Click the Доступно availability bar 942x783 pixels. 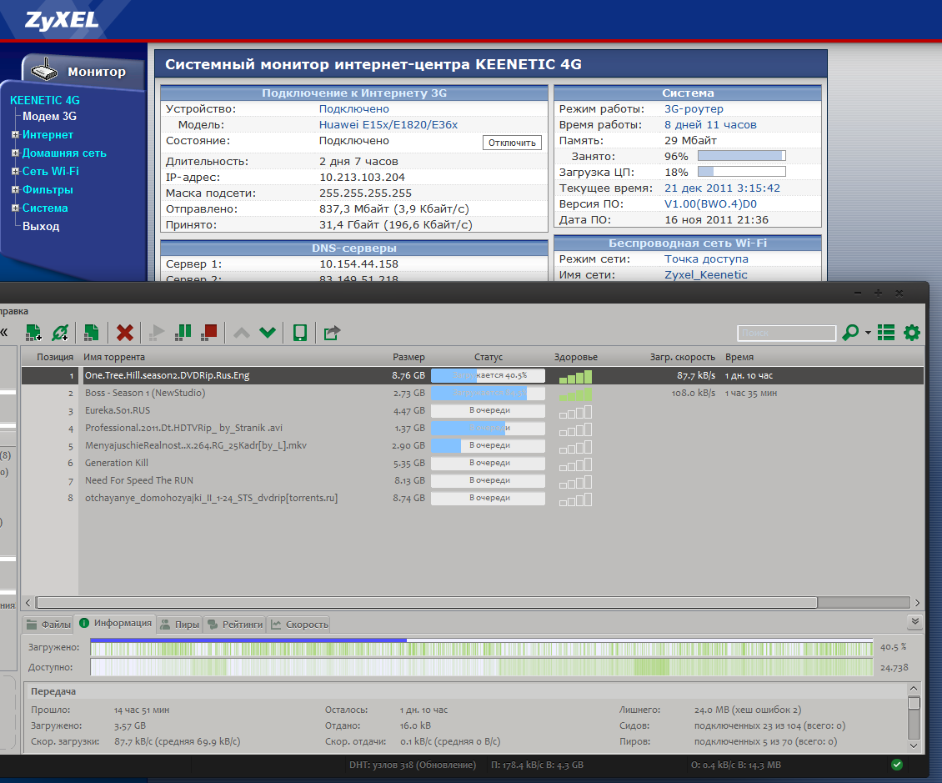point(482,667)
